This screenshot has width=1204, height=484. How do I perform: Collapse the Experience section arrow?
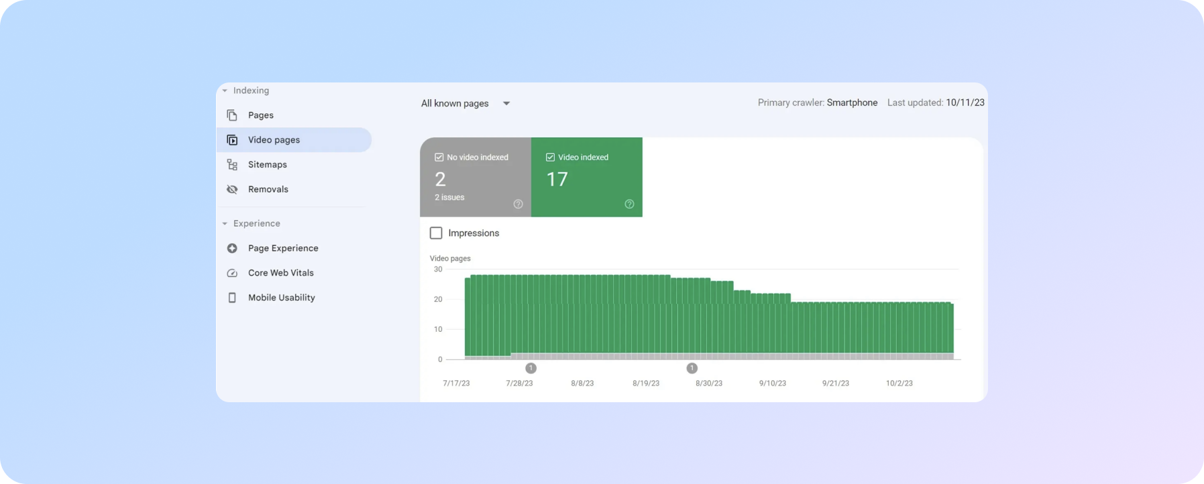(225, 224)
